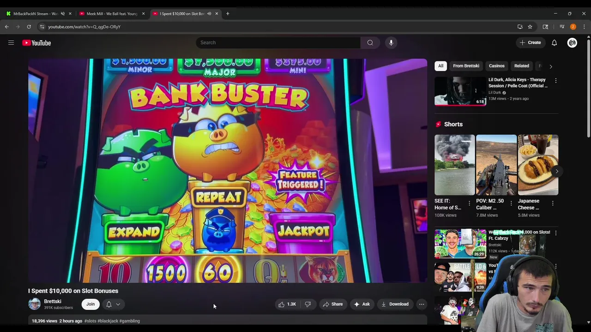This screenshot has height=332, width=591.
Task: Open options for 'SEE IT: Home of S...' short
Action: point(470,203)
